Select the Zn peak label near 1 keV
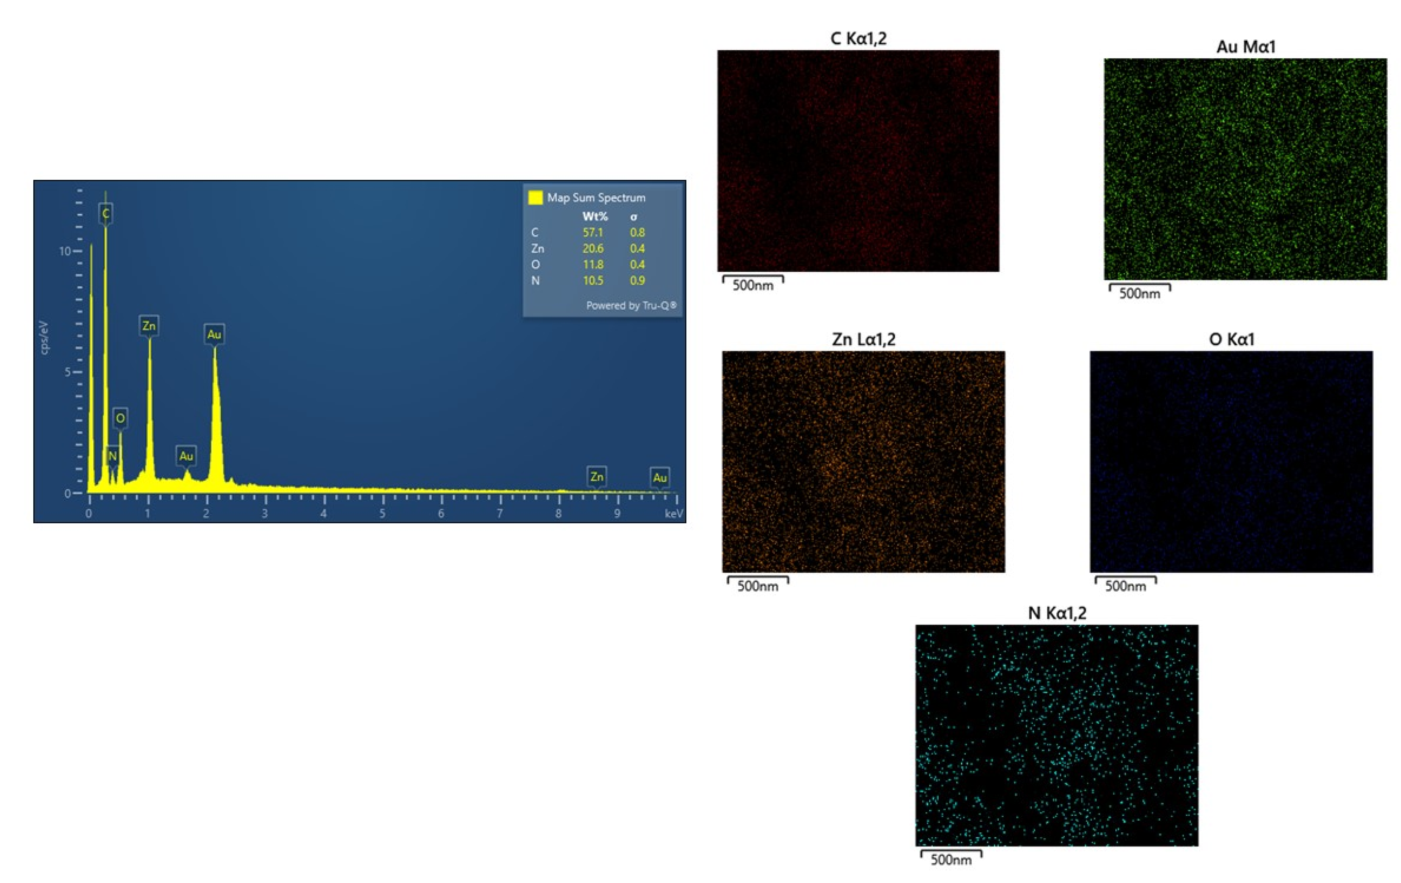 pos(150,326)
